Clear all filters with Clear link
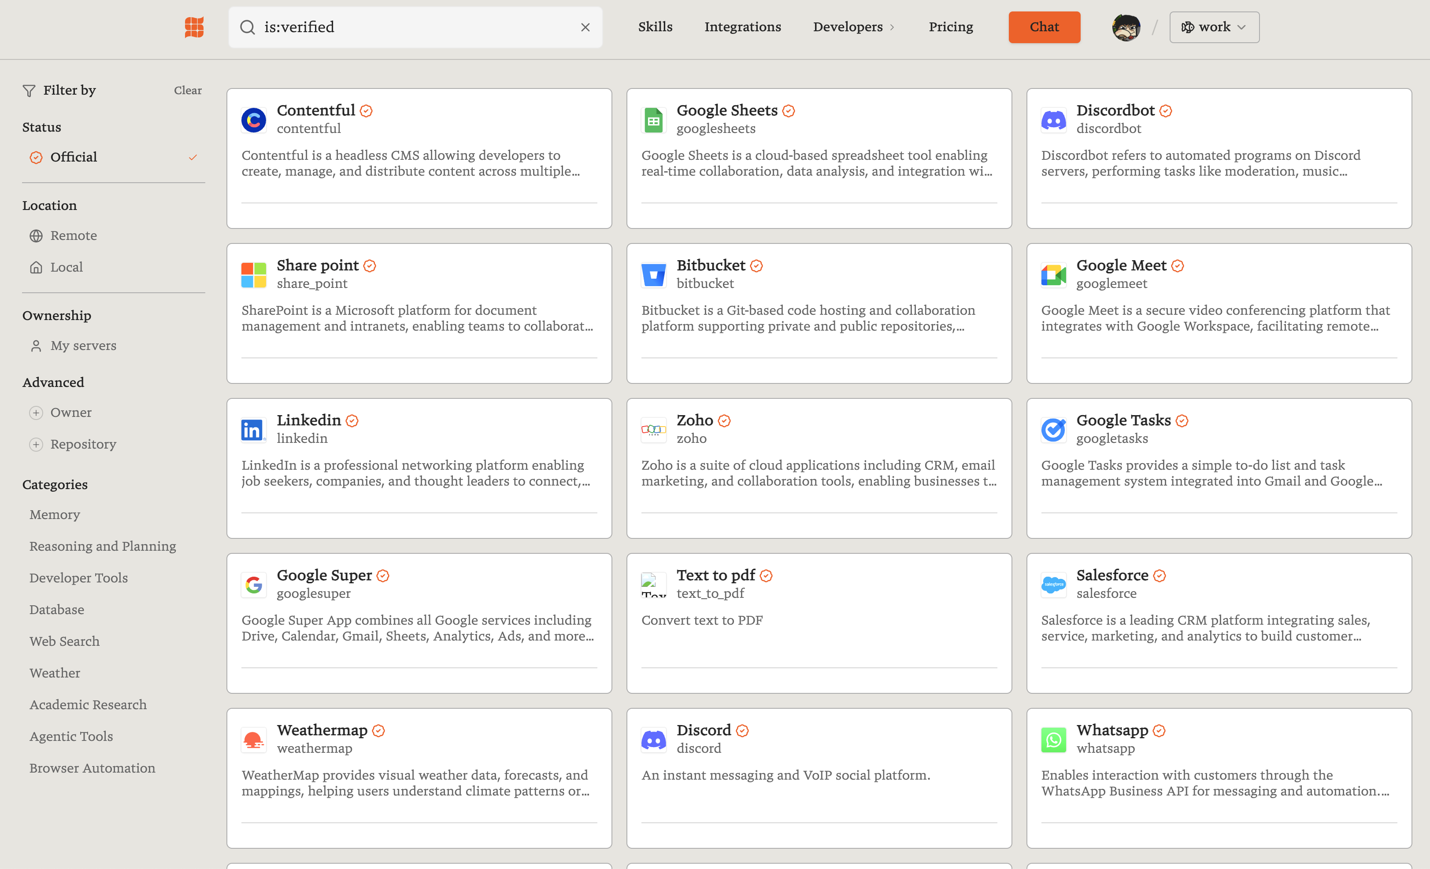Viewport: 1430px width, 869px height. point(188,91)
